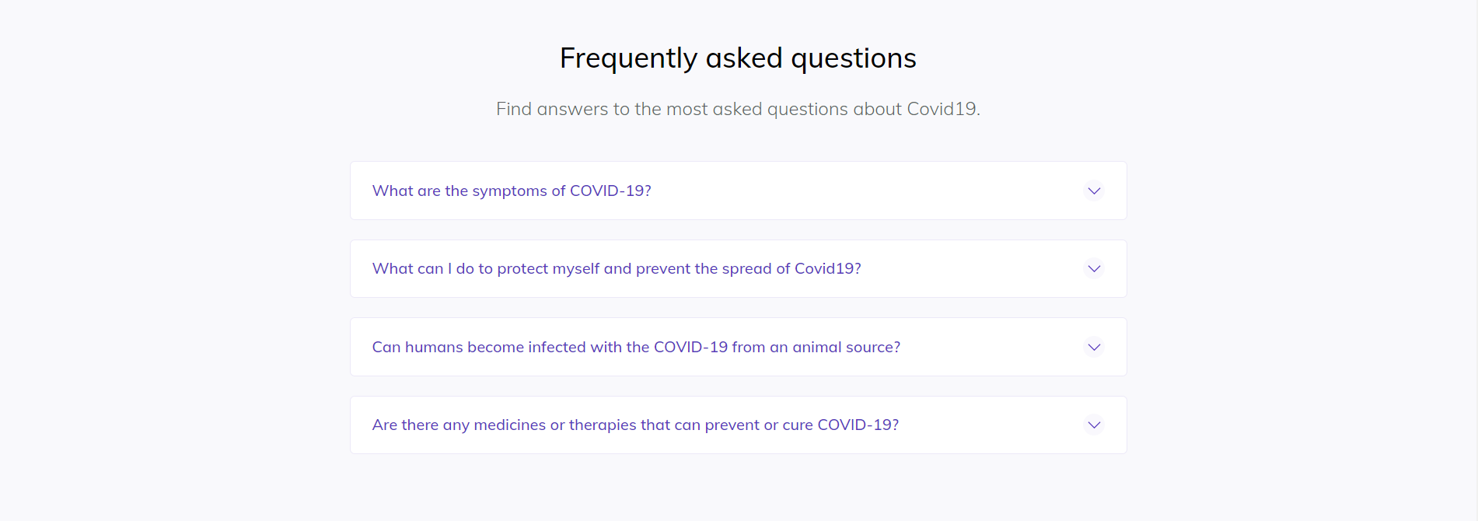1478x521 pixels.
Task: Click the empty space in the medicines or therapies card
Action: tap(991, 425)
